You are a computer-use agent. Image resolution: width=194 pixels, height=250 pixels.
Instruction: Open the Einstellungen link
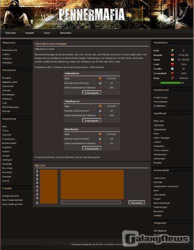9,95
